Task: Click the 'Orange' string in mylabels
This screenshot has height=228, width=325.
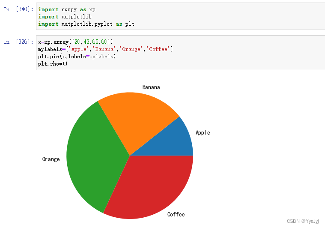Action: click(x=131, y=49)
